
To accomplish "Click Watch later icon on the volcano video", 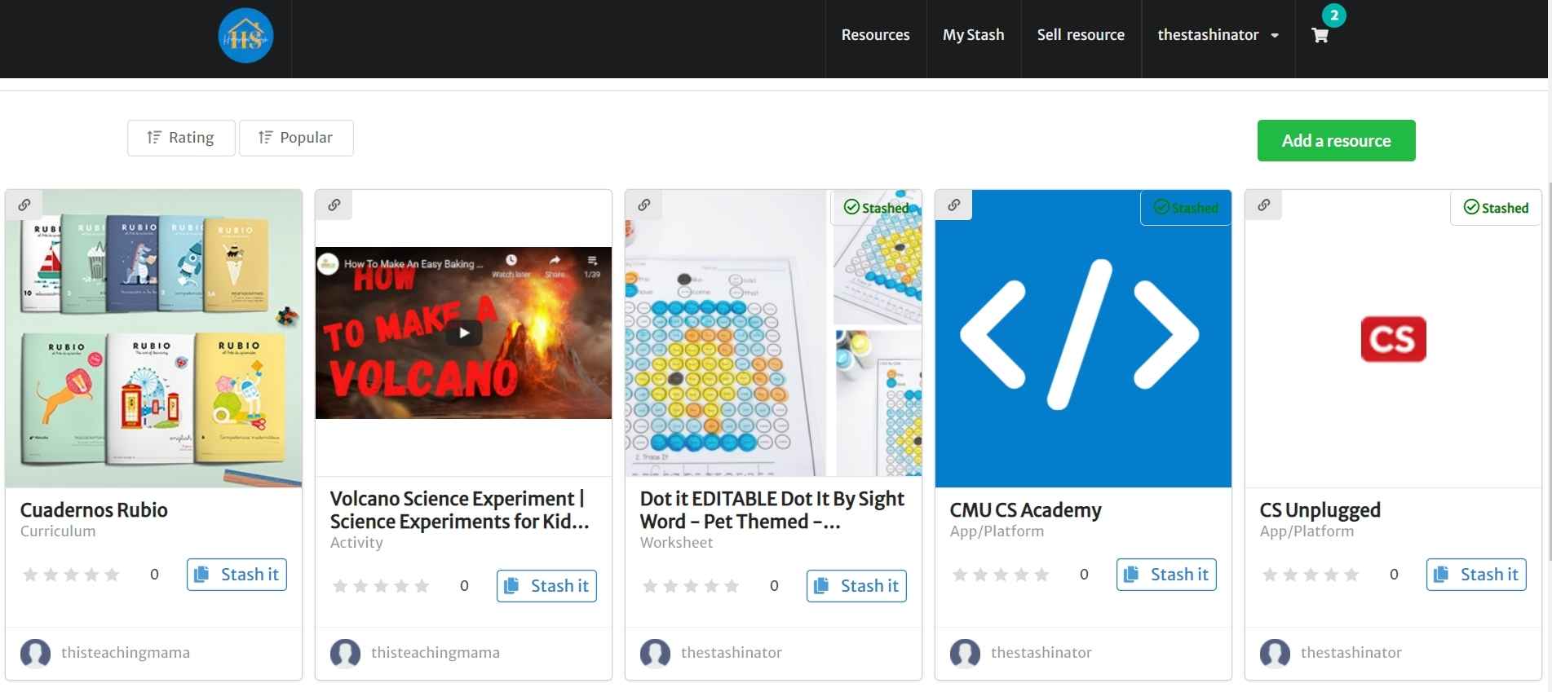I will [511, 266].
